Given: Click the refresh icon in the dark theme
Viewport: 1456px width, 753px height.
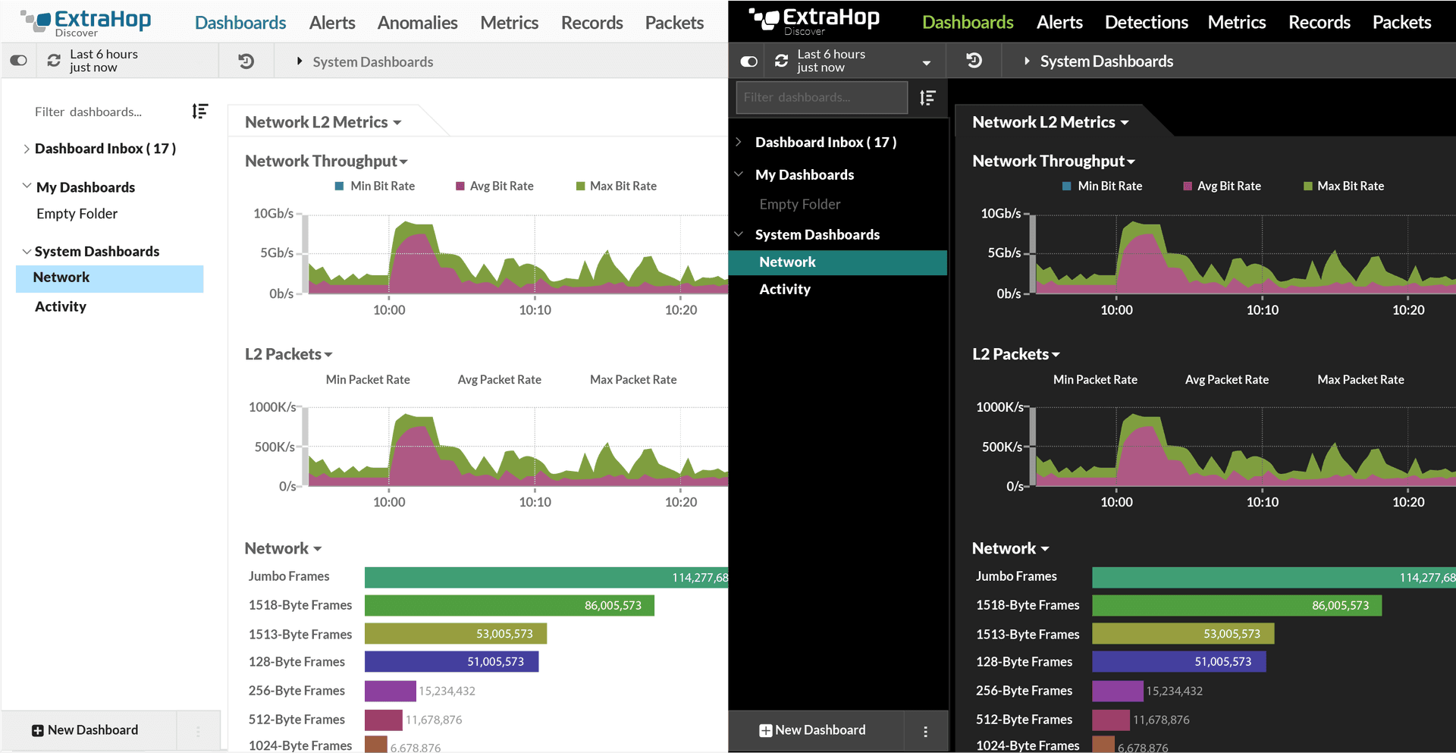Looking at the screenshot, I should [x=781, y=61].
